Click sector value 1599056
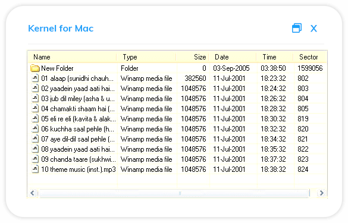348x223 pixels. tap(310, 68)
